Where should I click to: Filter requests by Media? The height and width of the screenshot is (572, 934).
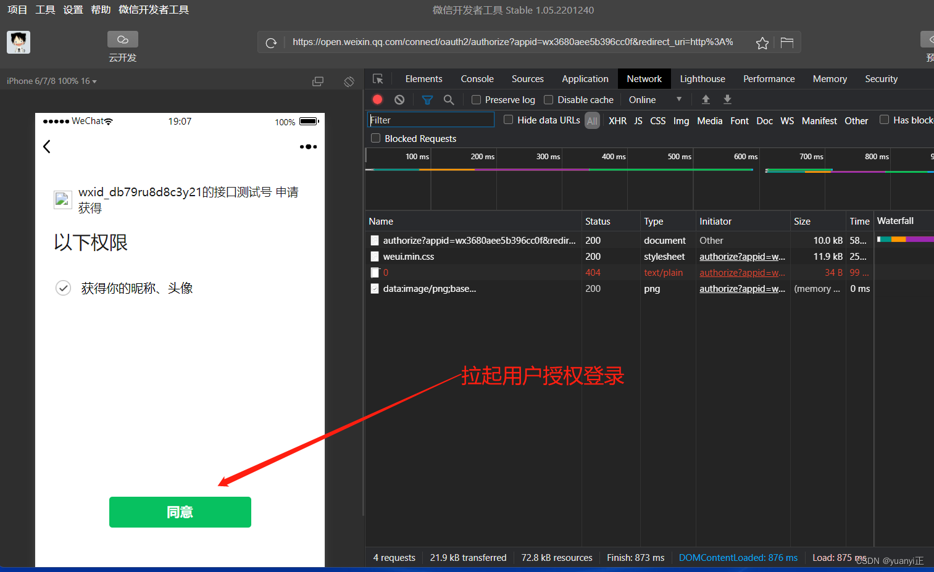[x=710, y=121]
